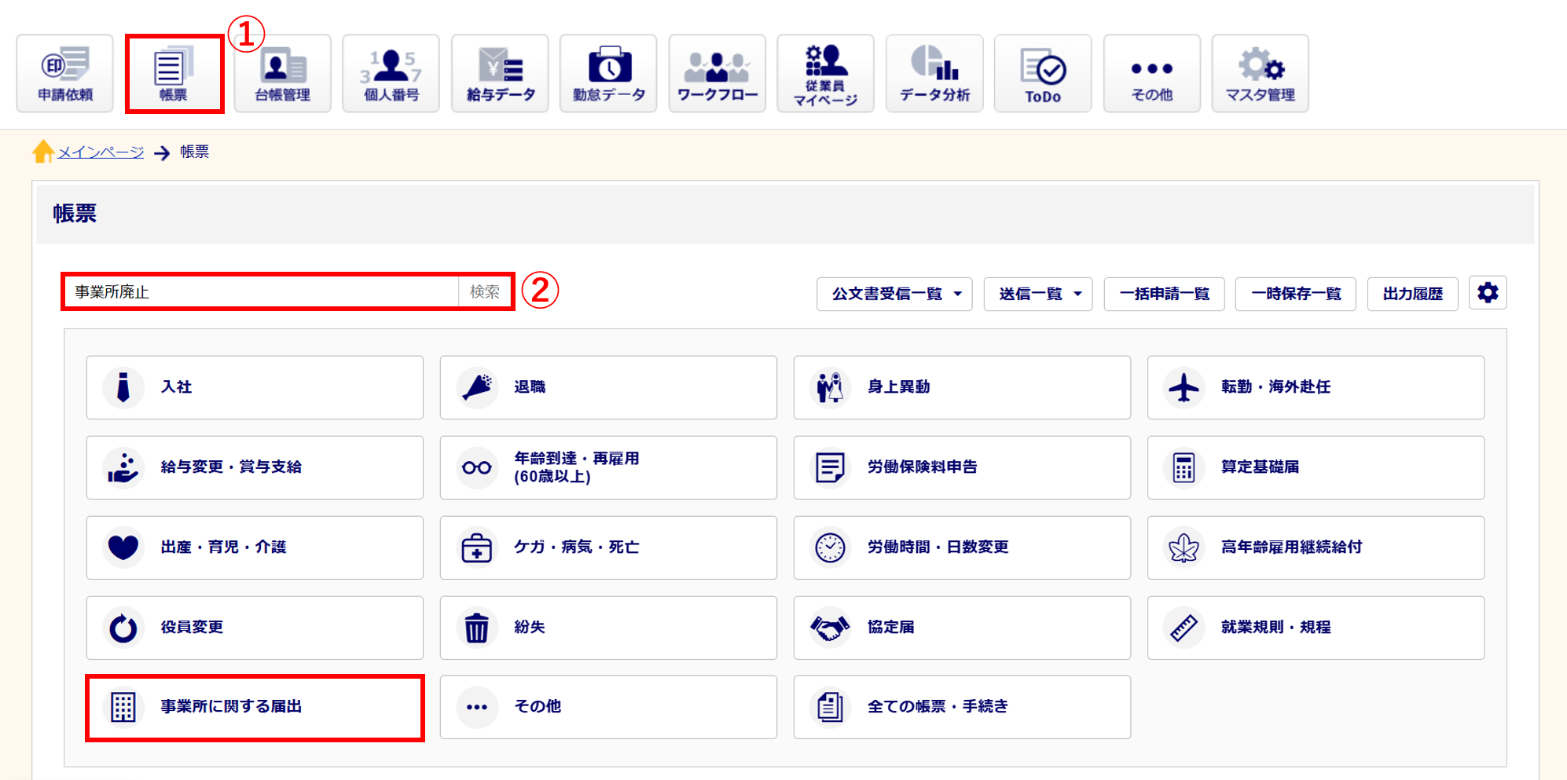Select 年齢到達・再雇用用 (60歳以上) category
This screenshot has width=1567, height=780.
608,467
